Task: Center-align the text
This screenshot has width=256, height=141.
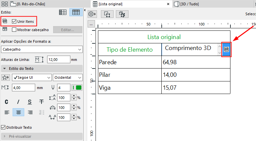Action: [x=18, y=112]
